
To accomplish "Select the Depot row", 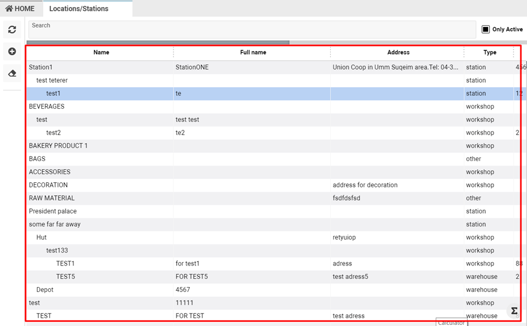I will [x=45, y=290].
